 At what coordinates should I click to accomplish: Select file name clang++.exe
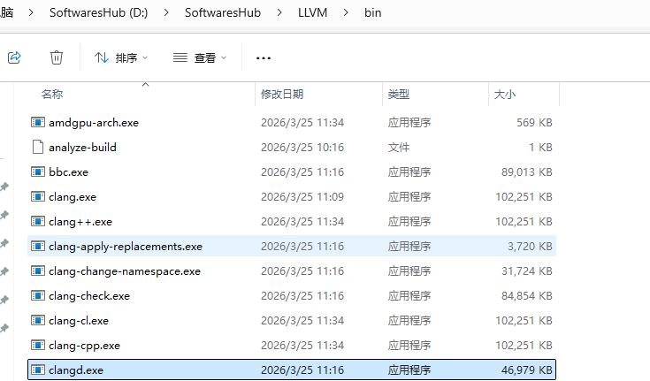coord(80,222)
